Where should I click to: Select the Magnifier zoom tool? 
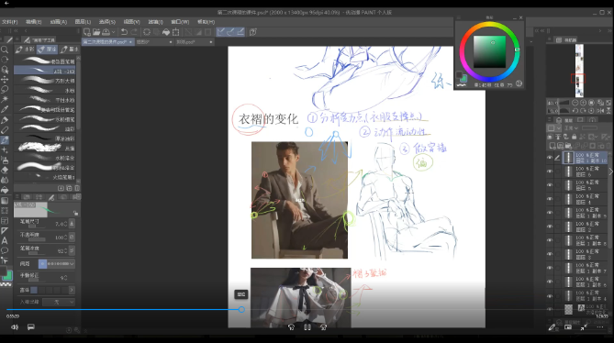point(5,50)
